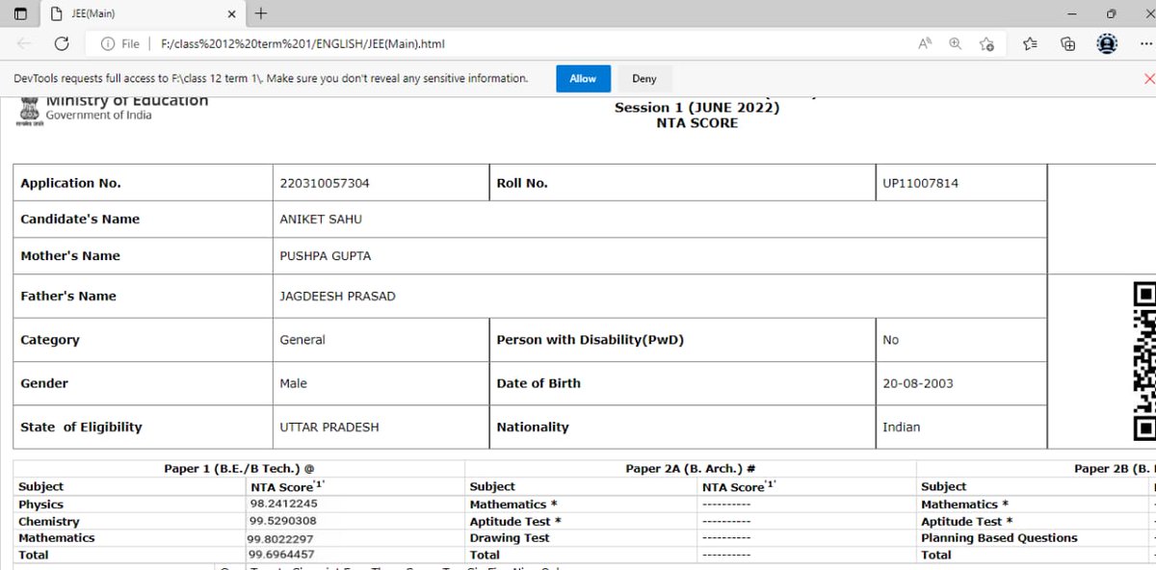The image size is (1156, 570).
Task: Click the State of Eligibility label
Action: [81, 427]
